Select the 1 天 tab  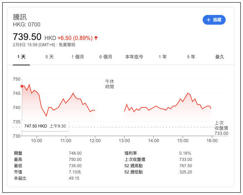coord(22,57)
